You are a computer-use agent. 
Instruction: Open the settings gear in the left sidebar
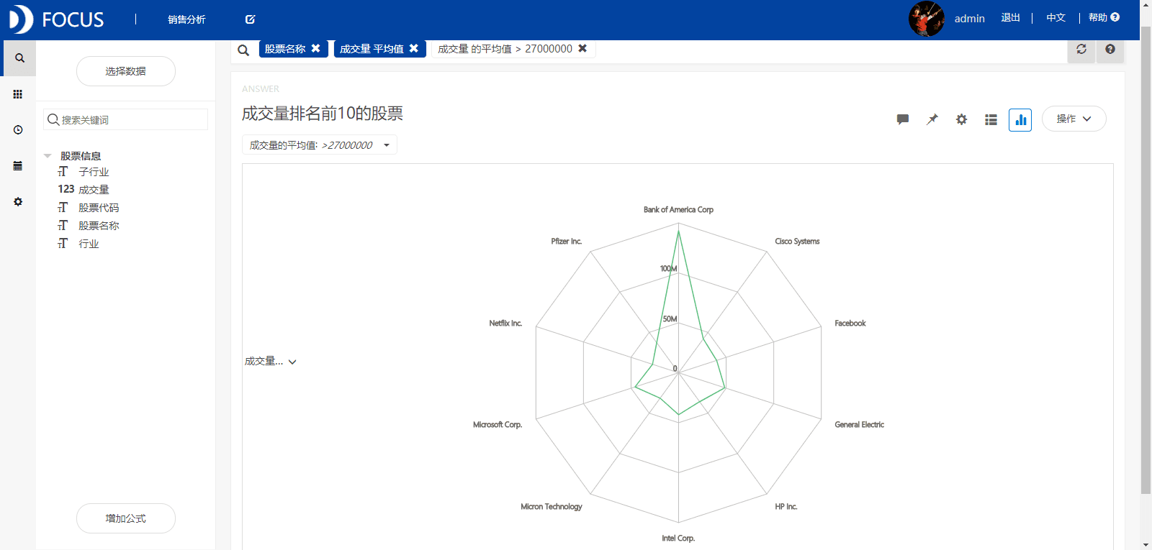coord(18,202)
